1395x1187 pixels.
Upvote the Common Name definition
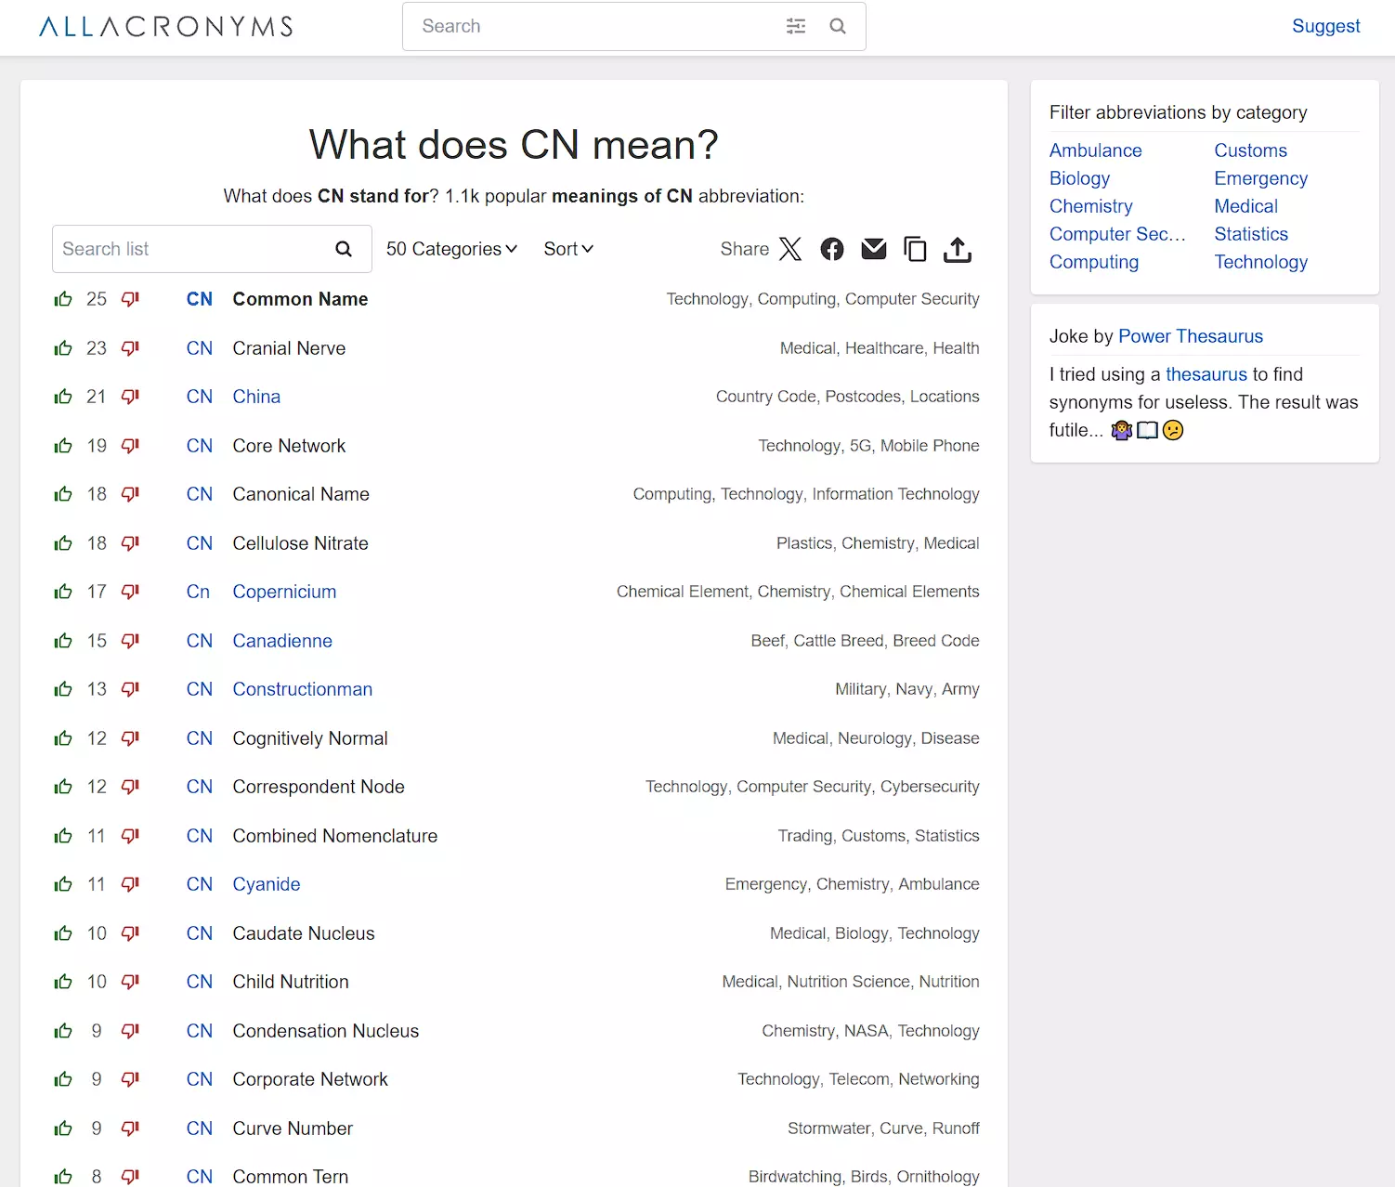click(x=63, y=299)
